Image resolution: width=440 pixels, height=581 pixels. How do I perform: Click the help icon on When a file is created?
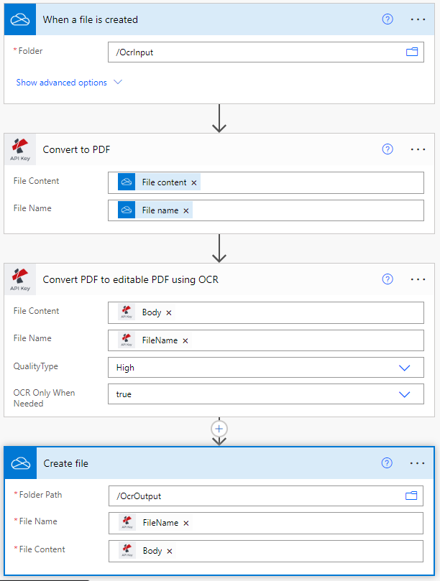click(x=388, y=19)
